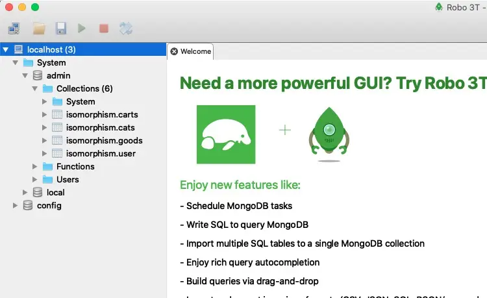
Task: Expand the isomorphism.cats collection arrow
Action: [x=44, y=128]
